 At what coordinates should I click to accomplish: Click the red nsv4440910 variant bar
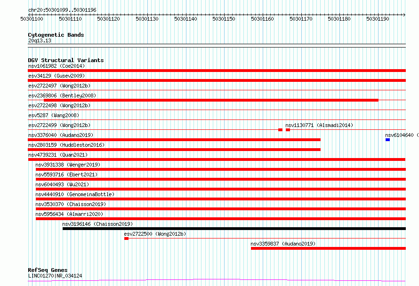[221, 199]
